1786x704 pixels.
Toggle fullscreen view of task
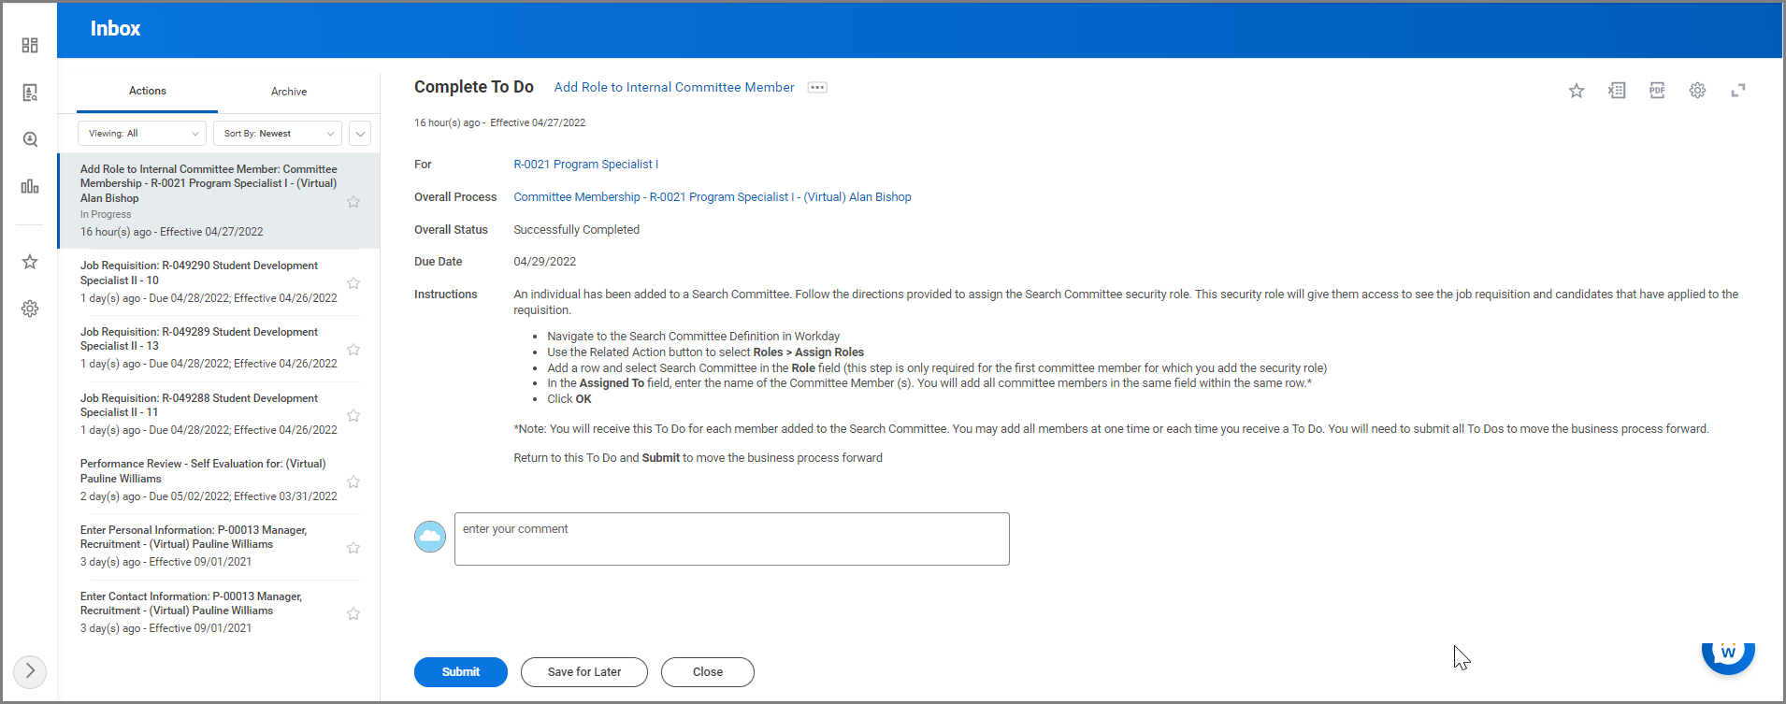coord(1738,91)
